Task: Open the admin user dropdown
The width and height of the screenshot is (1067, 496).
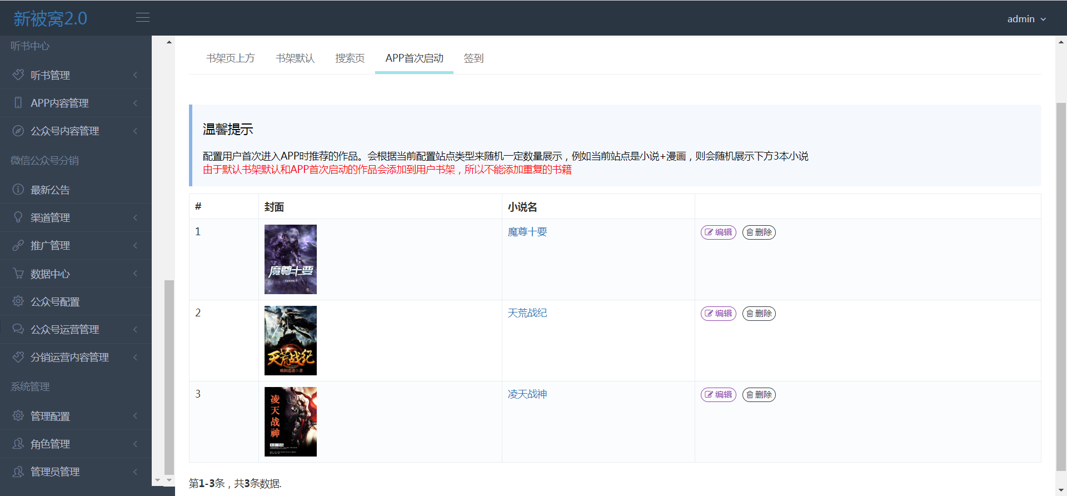Action: [x=1026, y=19]
